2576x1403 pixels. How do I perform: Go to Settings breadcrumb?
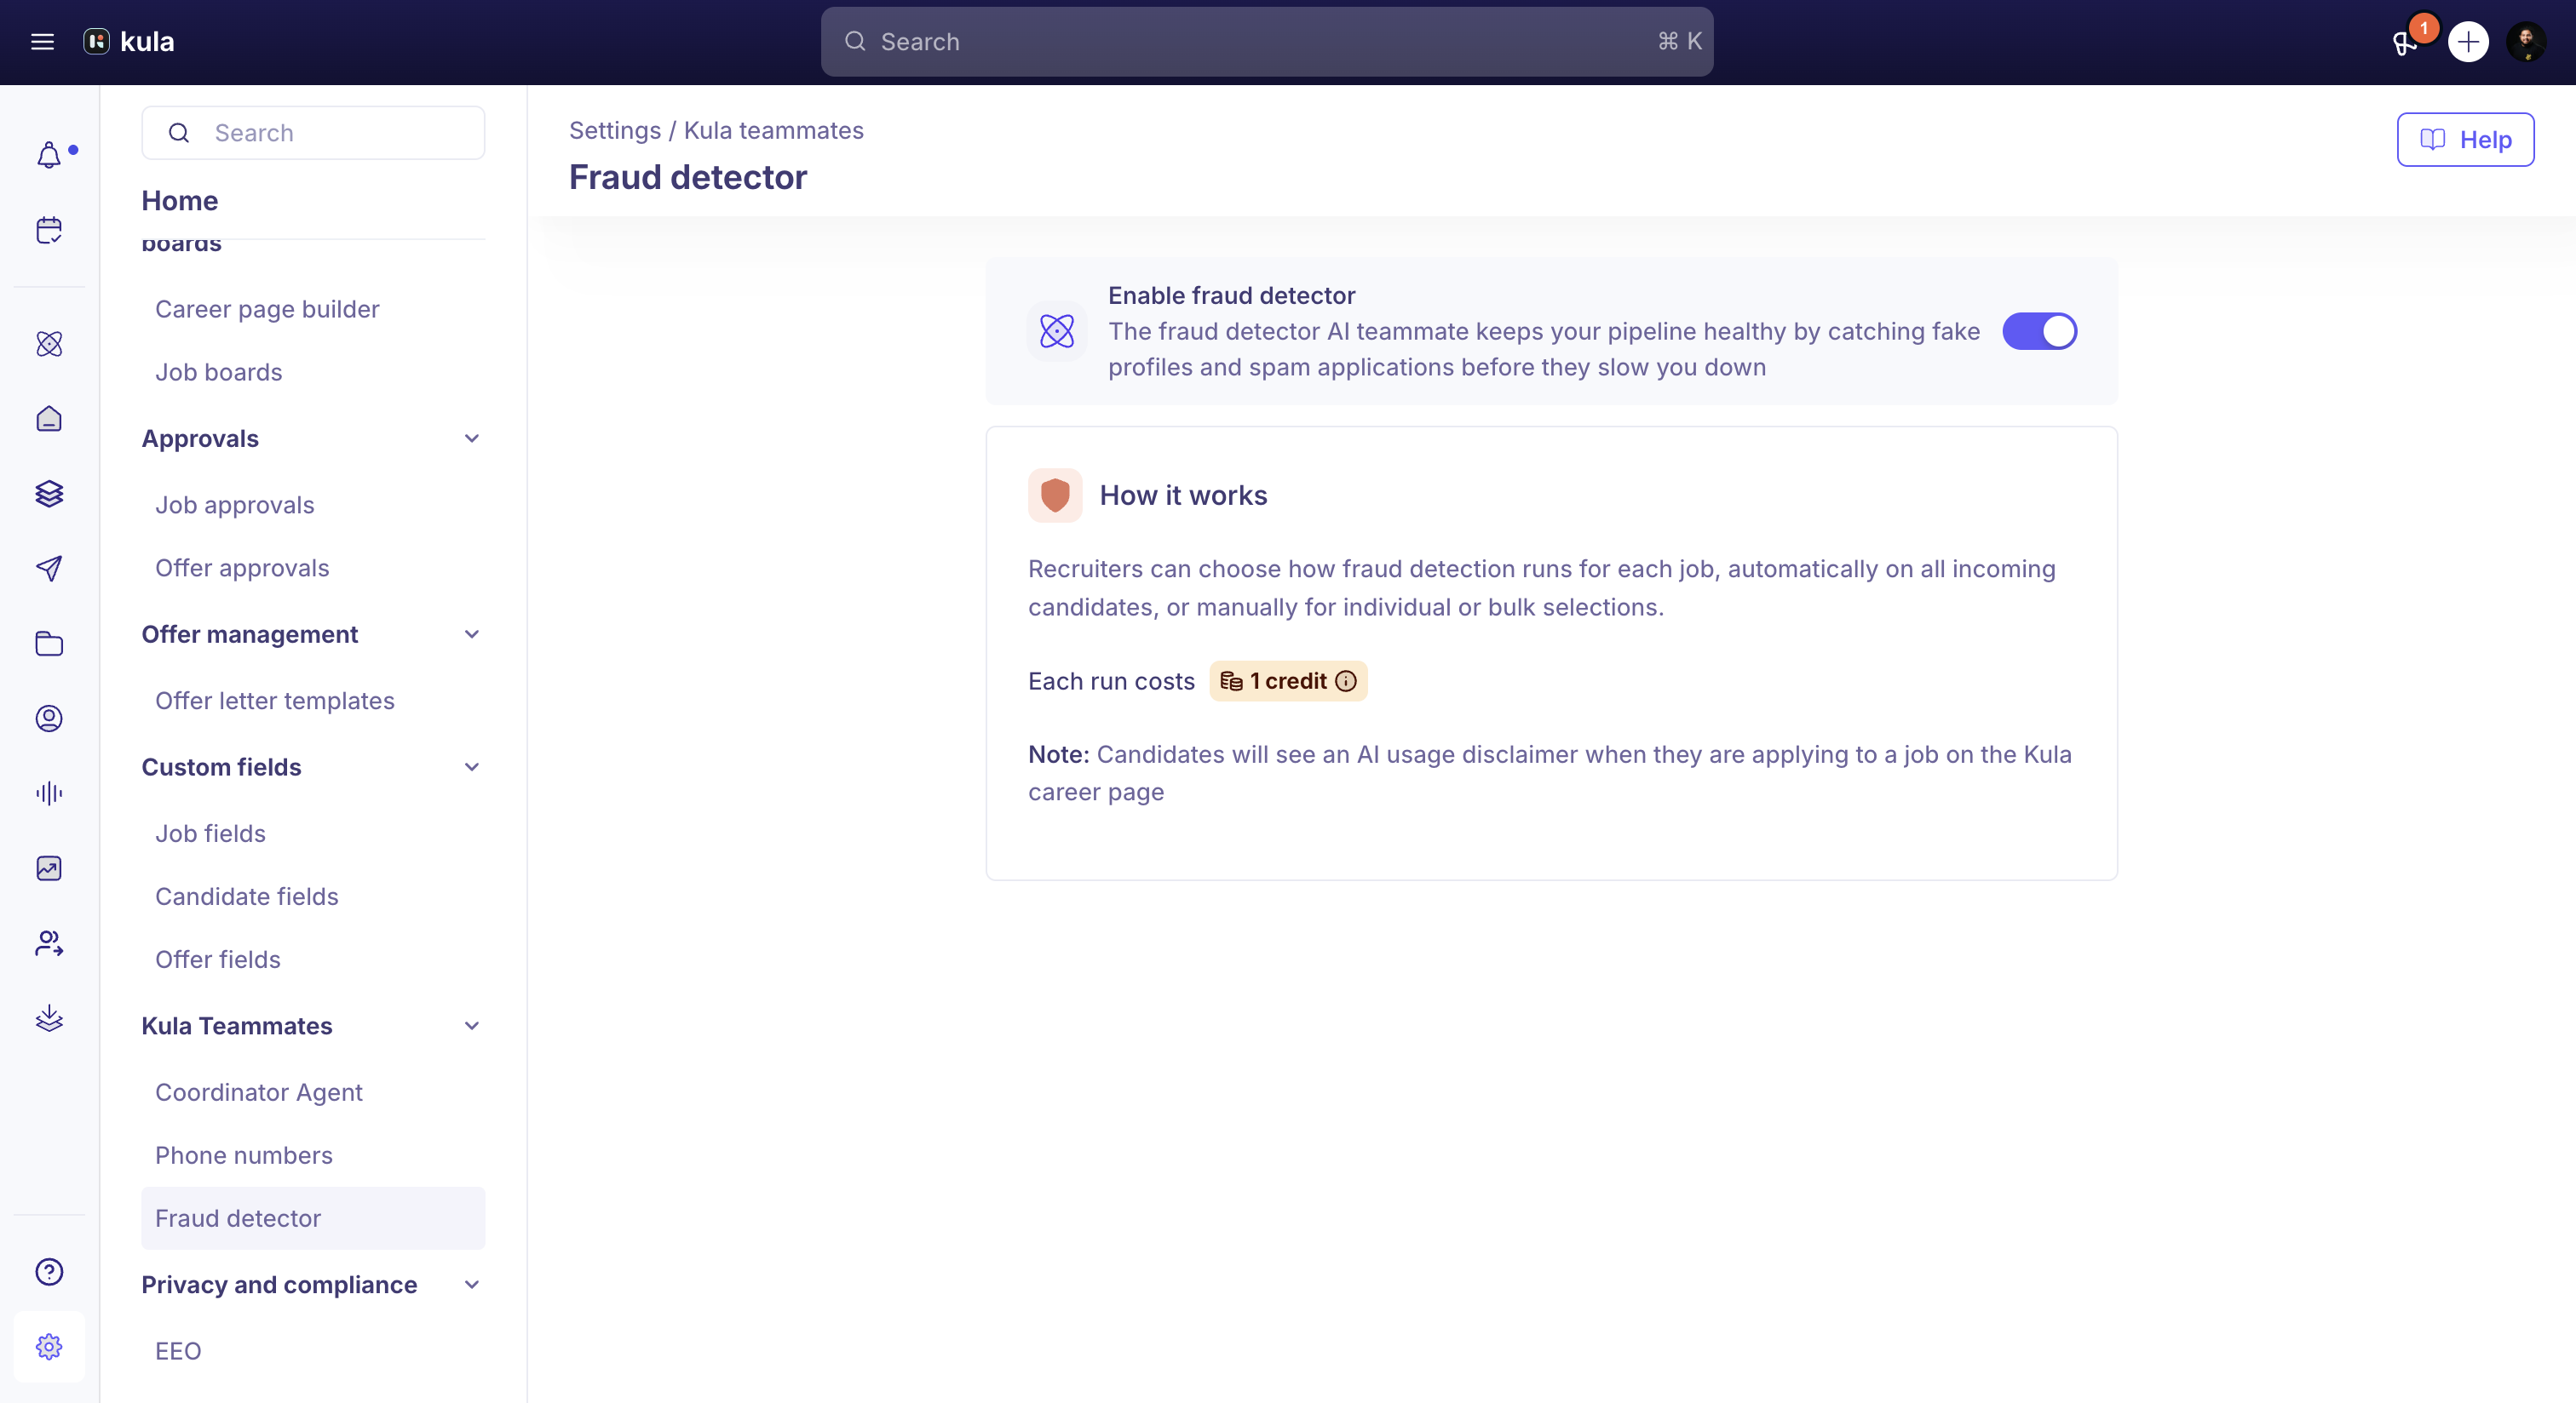[x=615, y=131]
